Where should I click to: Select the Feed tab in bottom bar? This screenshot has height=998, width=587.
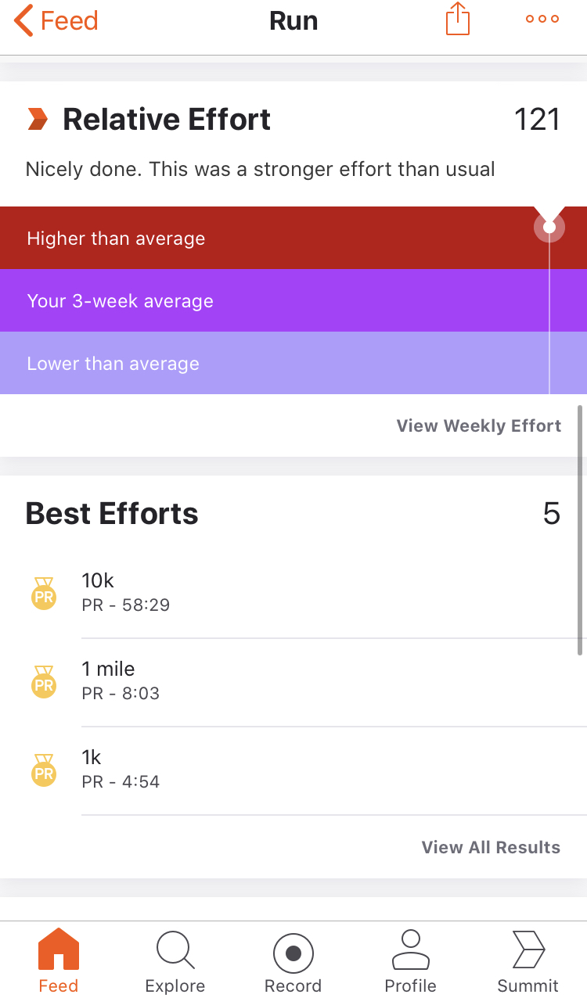pos(59,961)
